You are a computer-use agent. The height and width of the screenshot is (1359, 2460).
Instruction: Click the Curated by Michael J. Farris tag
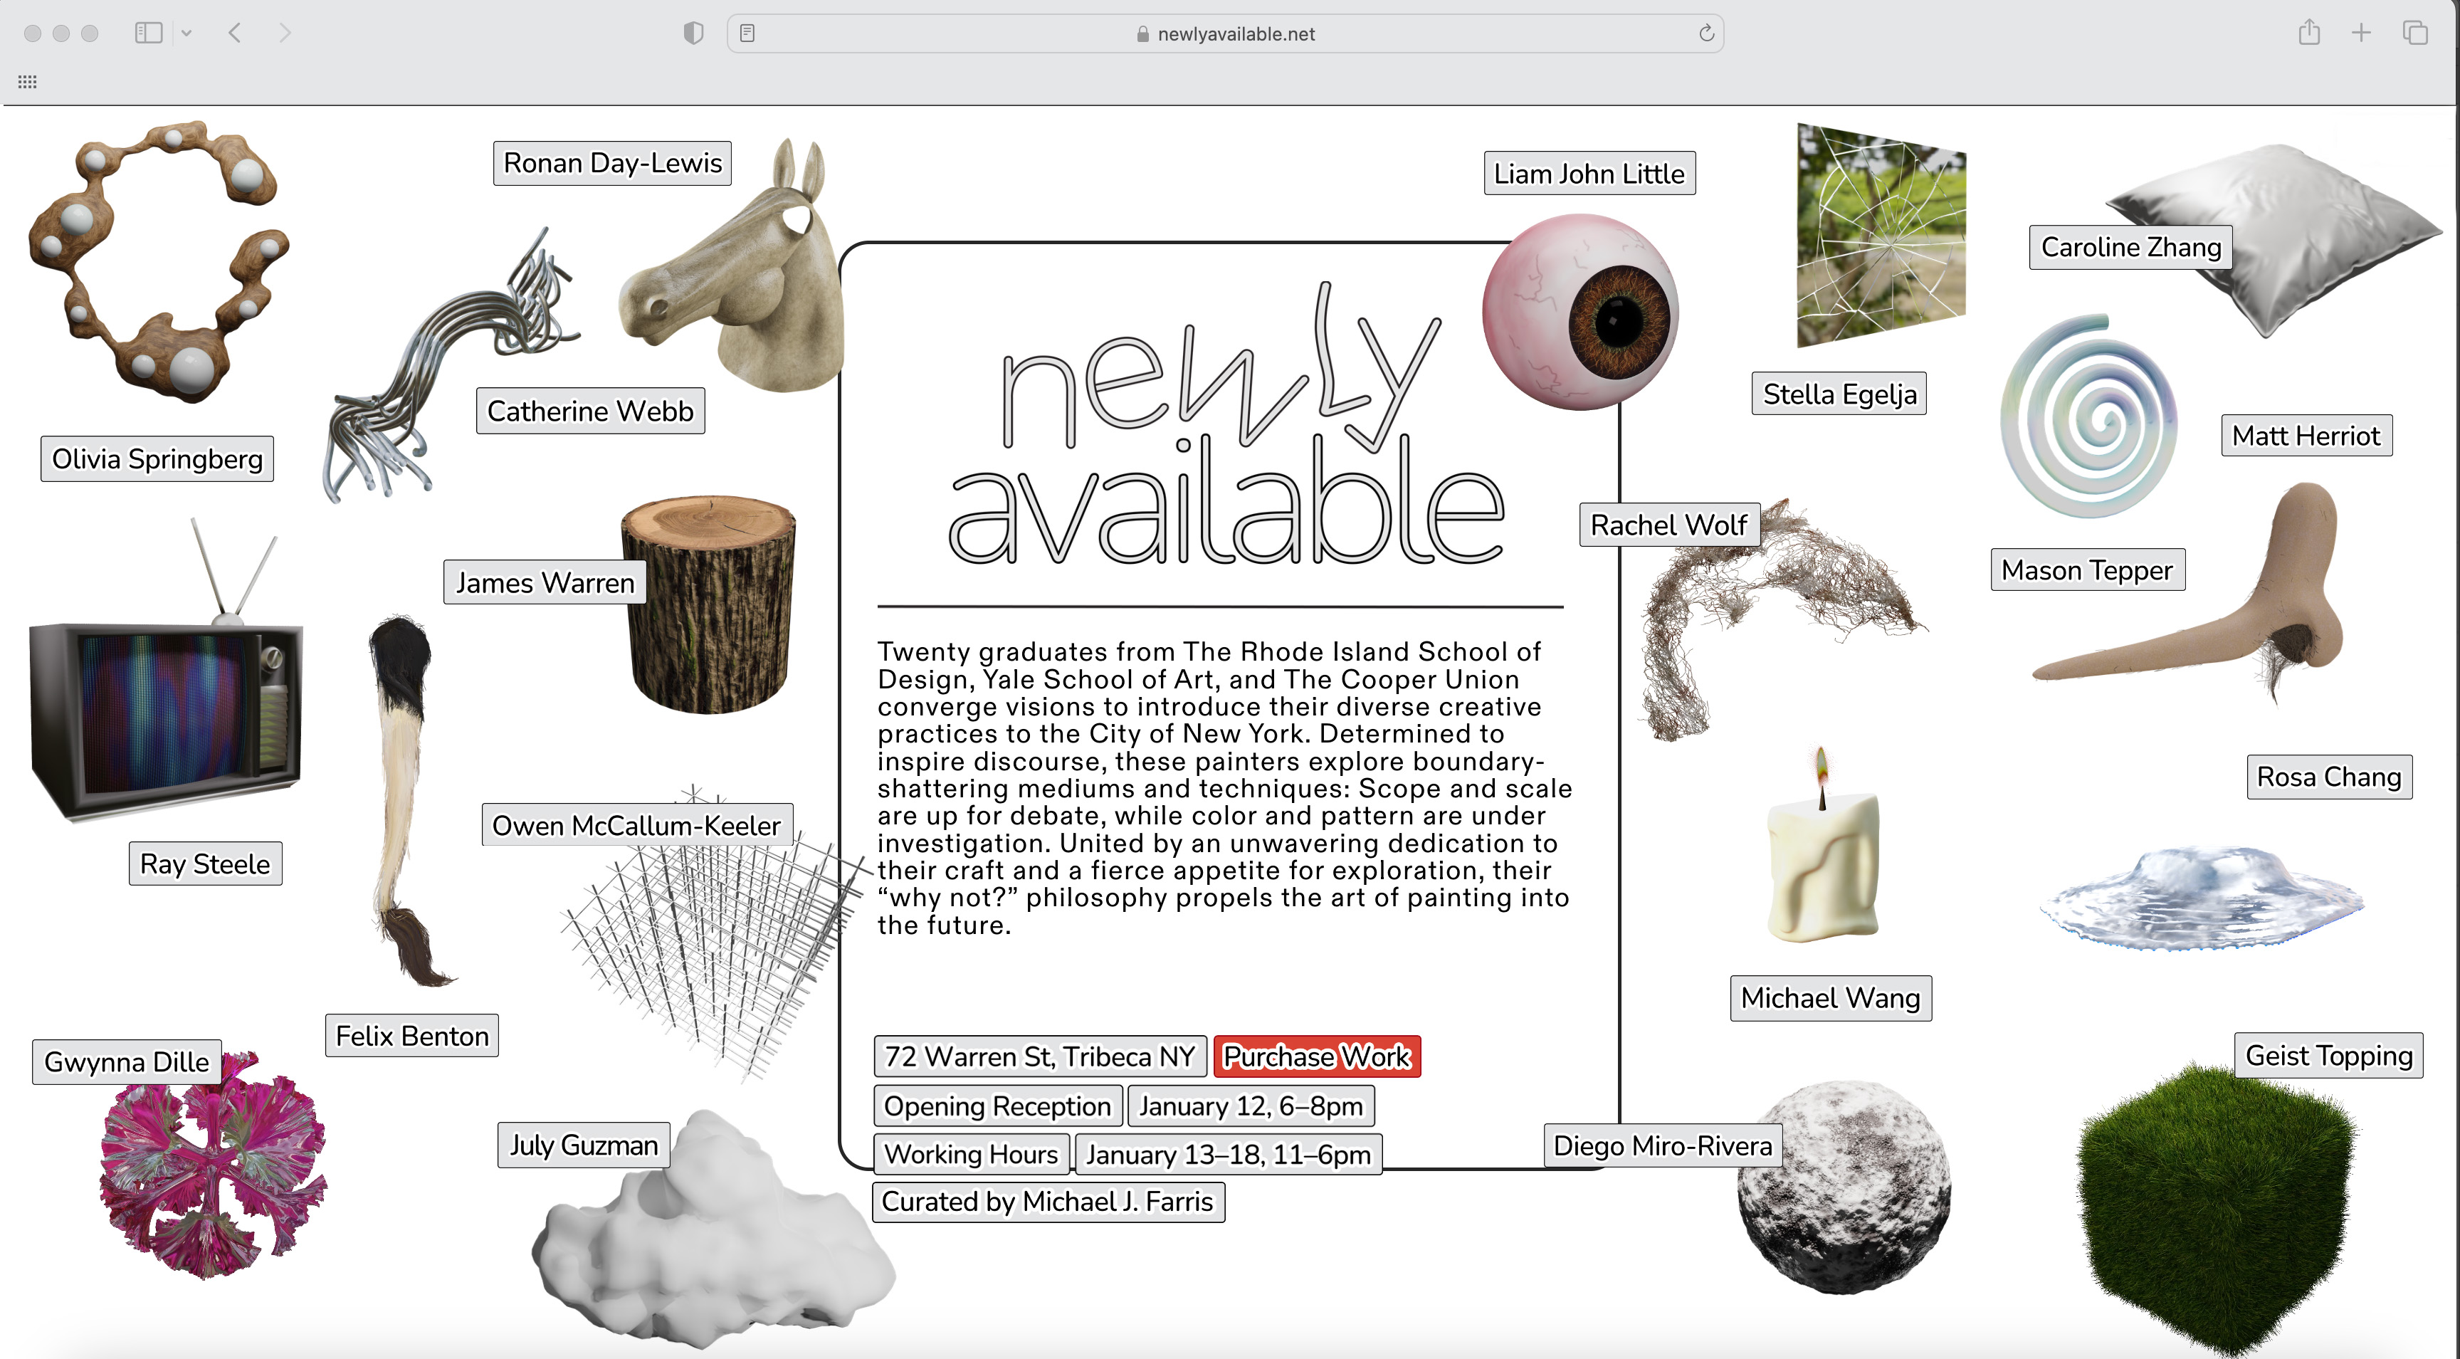tap(1046, 1202)
